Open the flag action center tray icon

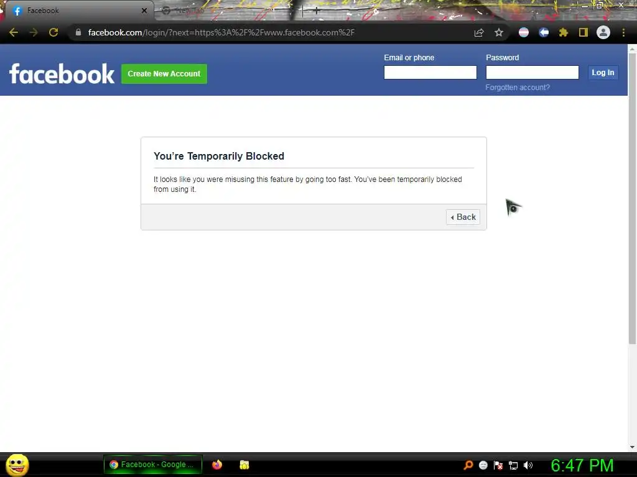click(498, 465)
